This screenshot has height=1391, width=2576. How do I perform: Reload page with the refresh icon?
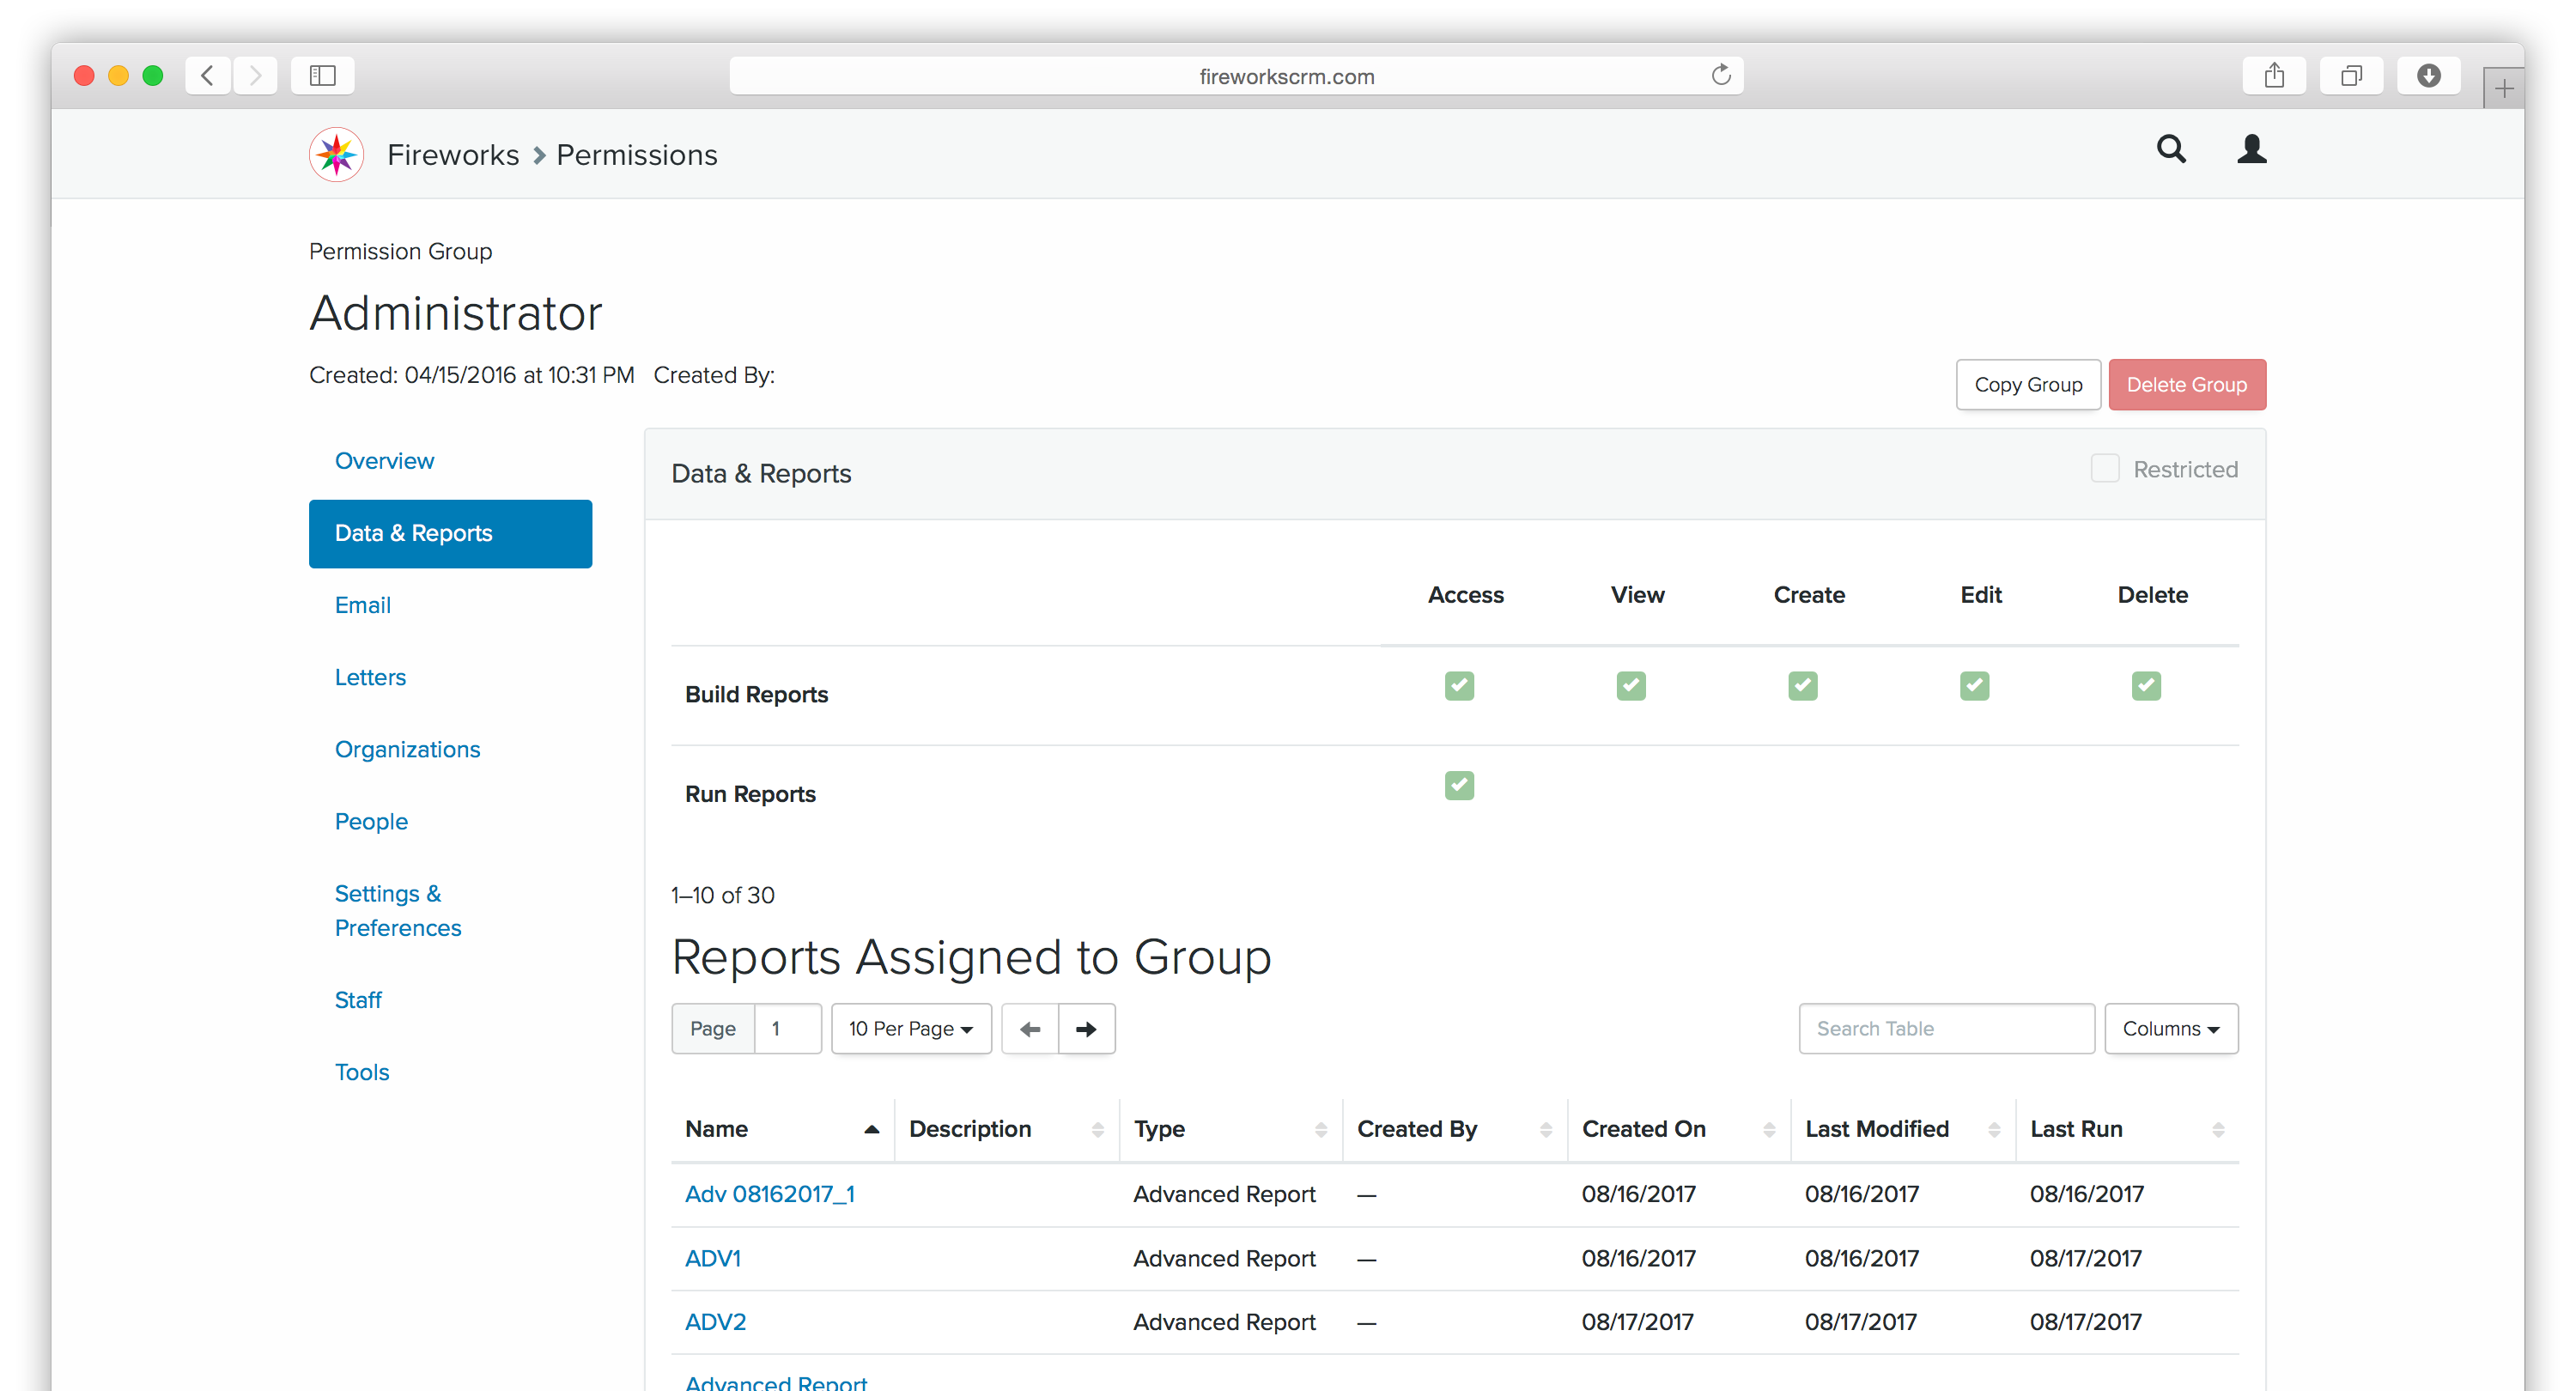pyautogui.click(x=1721, y=76)
